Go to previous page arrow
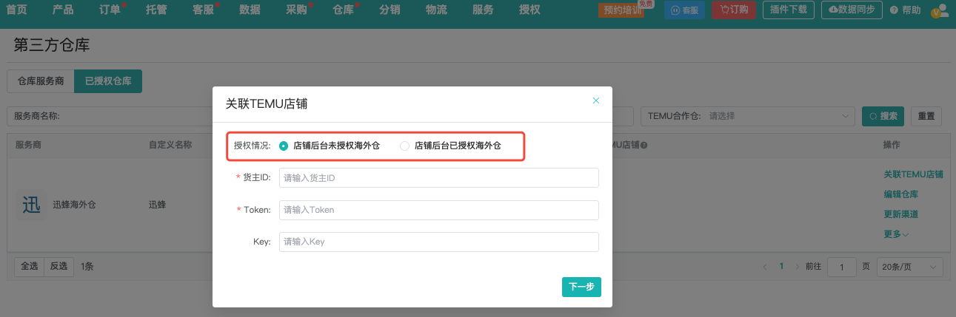The image size is (956, 317). pyautogui.click(x=765, y=267)
